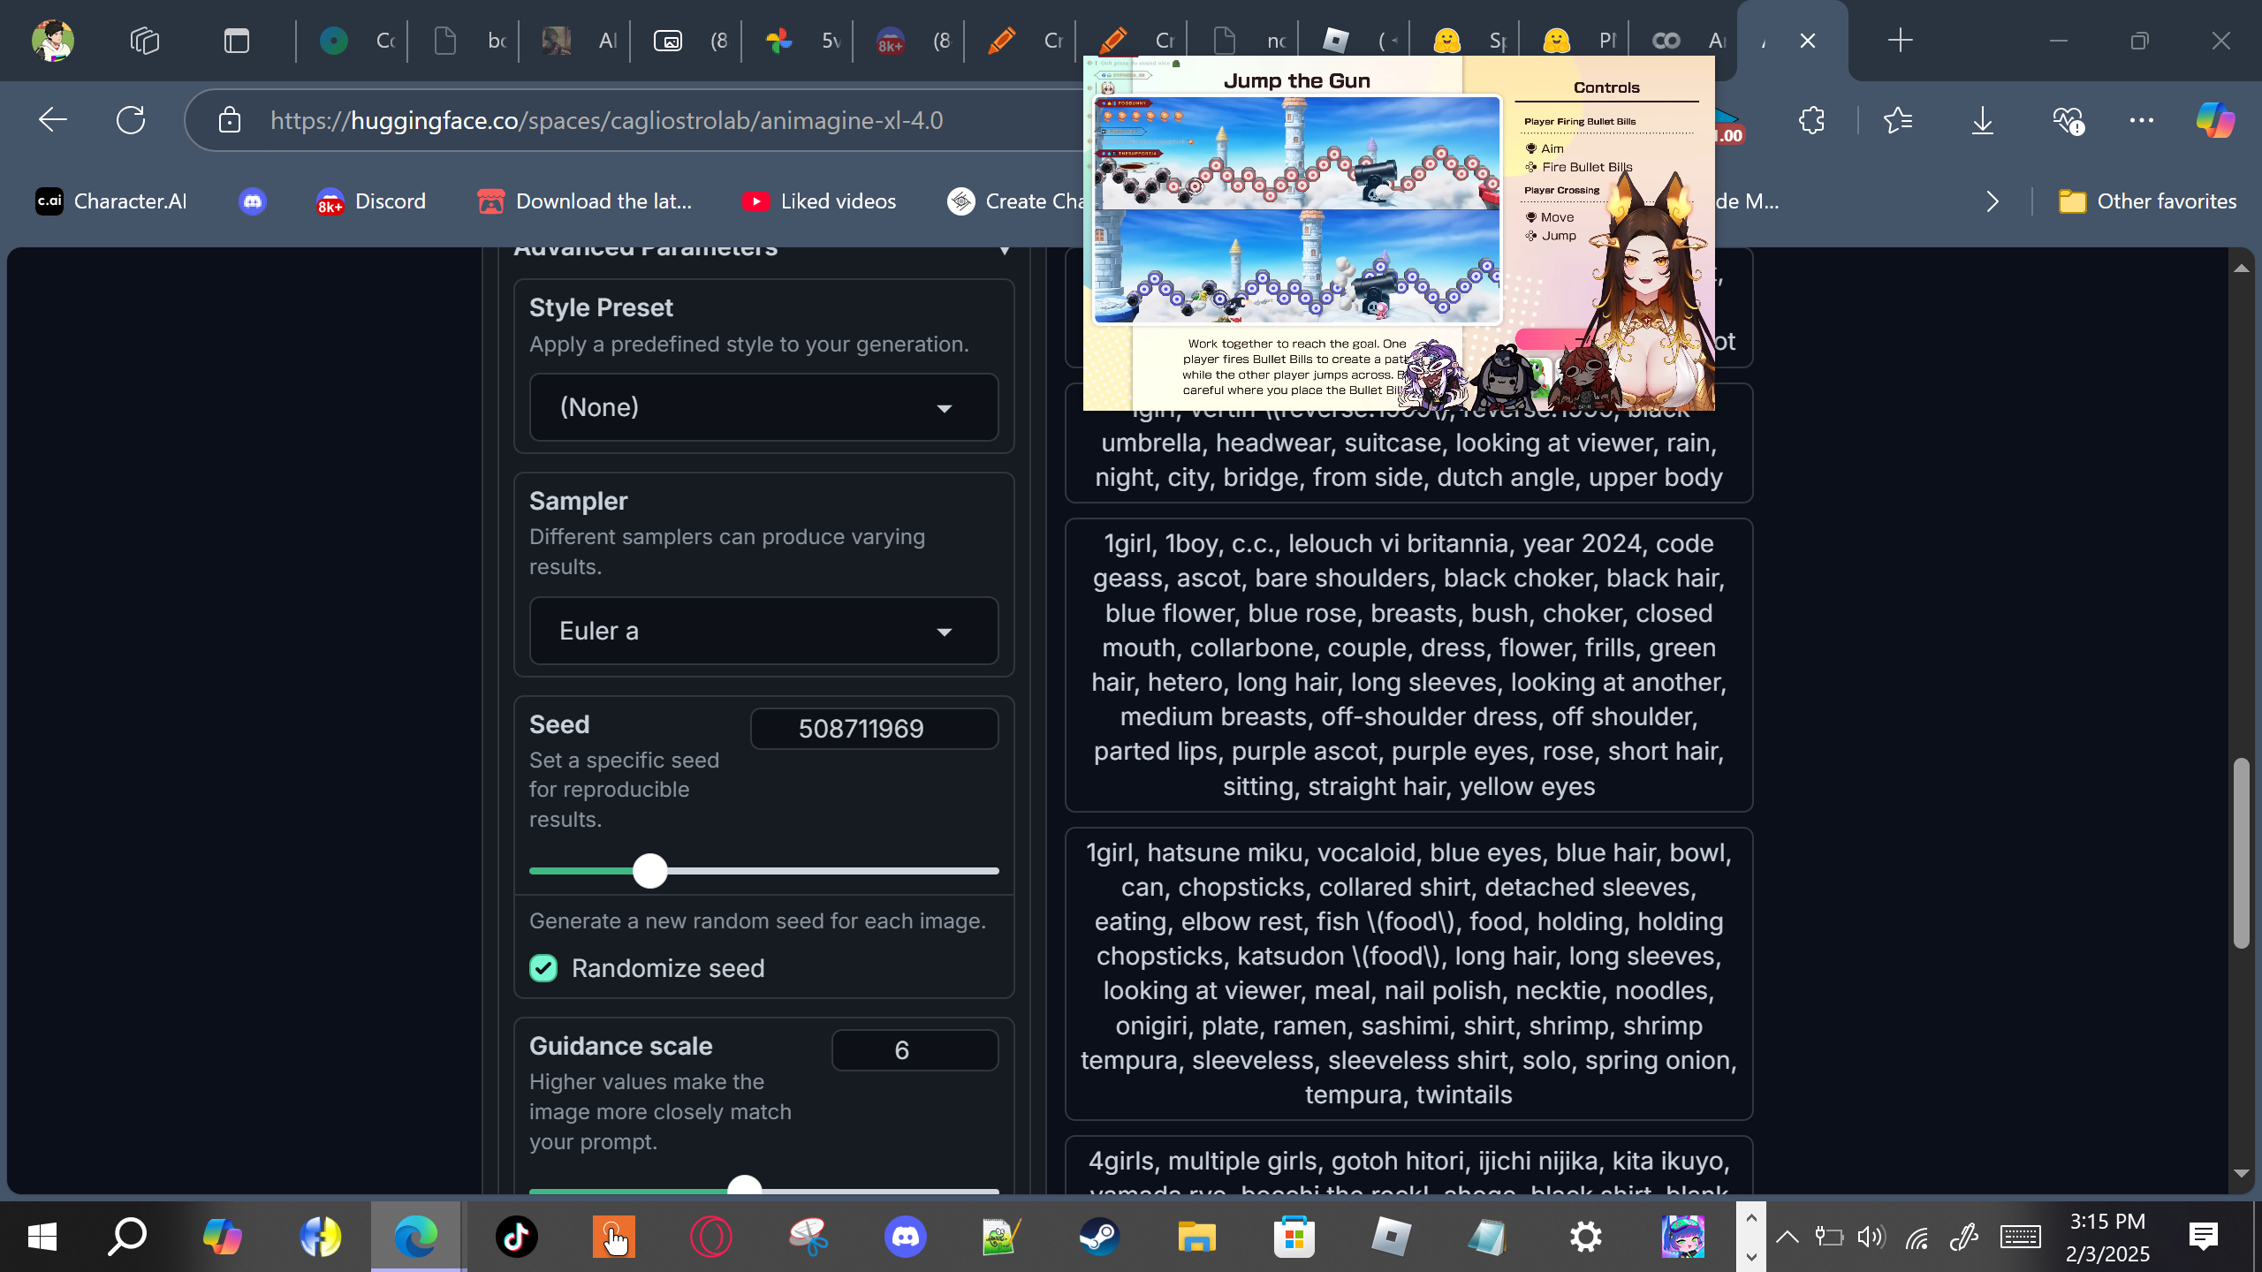
Task: Open the Style Preset dropdown showing (None)
Action: pyautogui.click(x=763, y=407)
